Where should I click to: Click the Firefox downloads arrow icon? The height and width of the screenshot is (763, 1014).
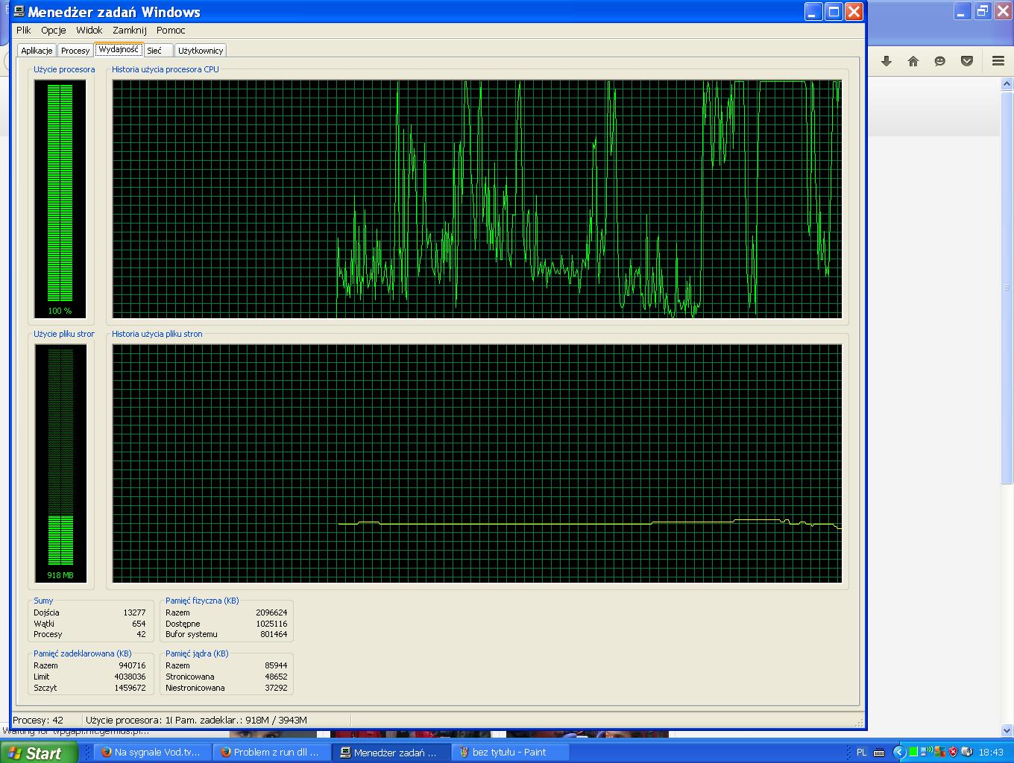(886, 61)
